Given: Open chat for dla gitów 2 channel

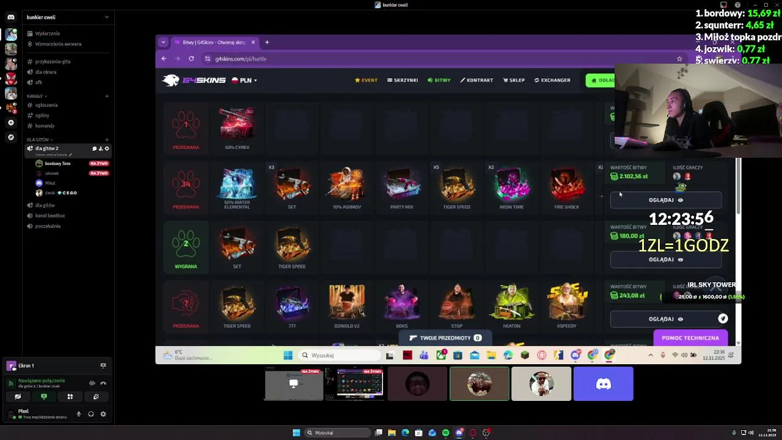Looking at the screenshot, I should click(95, 148).
